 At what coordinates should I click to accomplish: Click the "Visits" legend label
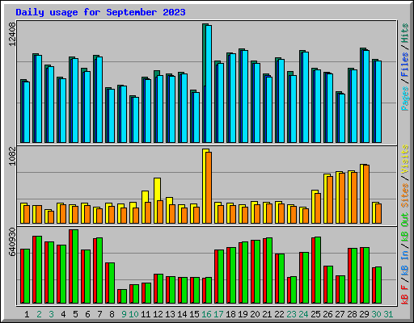[405, 159]
